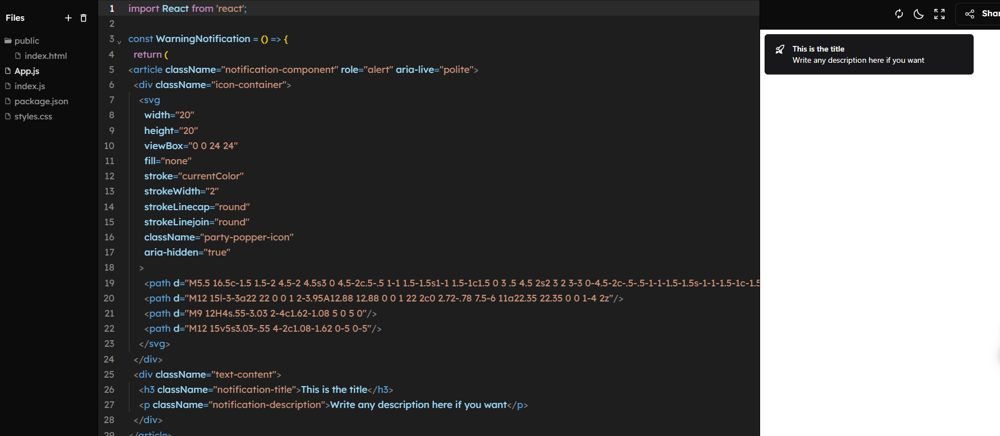Click stroke="currentColor" attribute line
This screenshot has width=1000, height=436.
click(x=194, y=176)
